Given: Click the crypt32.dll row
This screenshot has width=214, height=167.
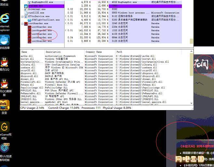Looking at the screenshot, I should click(101, 71).
